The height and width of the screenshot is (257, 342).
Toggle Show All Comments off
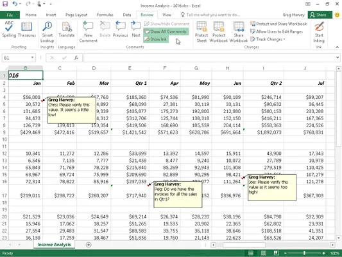(166, 31)
